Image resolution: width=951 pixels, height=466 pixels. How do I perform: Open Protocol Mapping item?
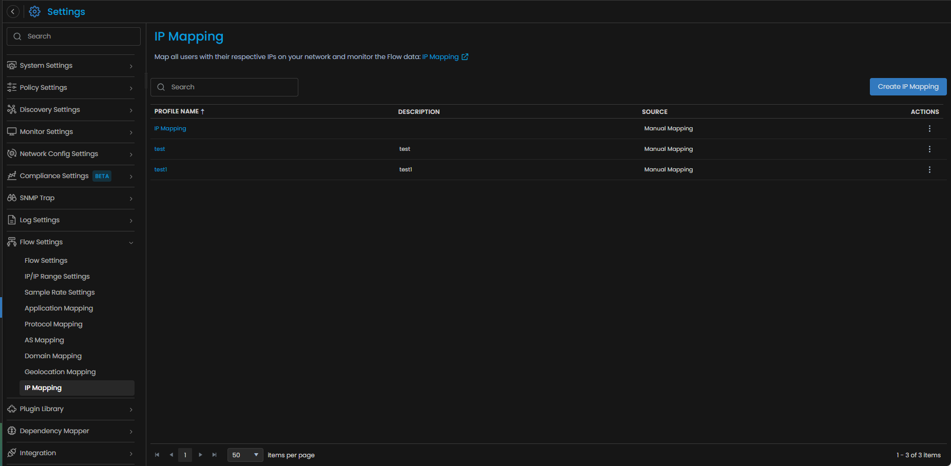pyautogui.click(x=53, y=324)
